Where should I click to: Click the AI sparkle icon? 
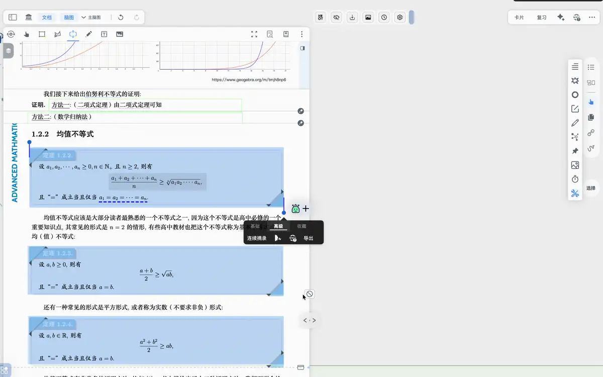point(561,17)
